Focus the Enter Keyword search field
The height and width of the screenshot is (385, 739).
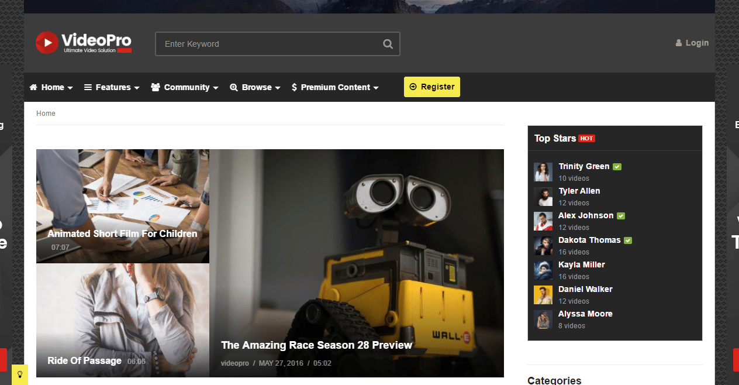click(278, 44)
